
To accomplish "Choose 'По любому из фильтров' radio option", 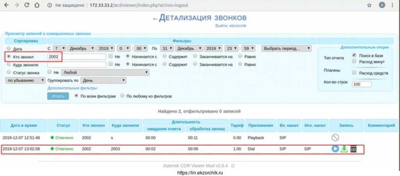I will (123, 96).
